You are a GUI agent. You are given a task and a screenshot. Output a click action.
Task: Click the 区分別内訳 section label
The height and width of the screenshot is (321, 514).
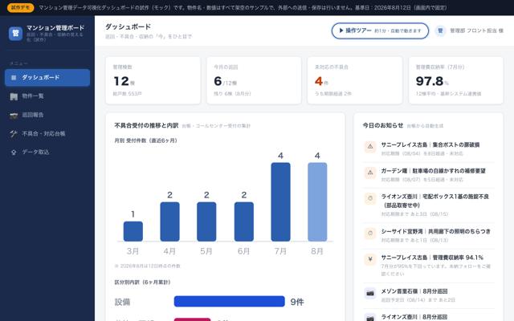point(142,282)
